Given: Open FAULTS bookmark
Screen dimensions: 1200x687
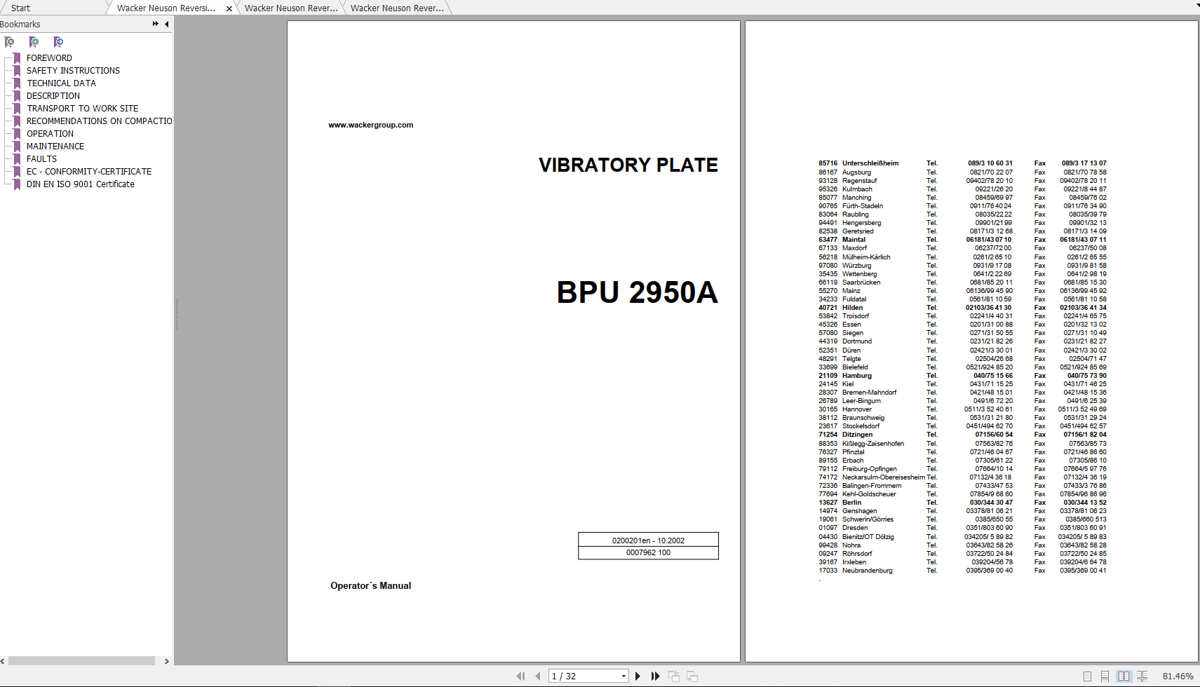Looking at the screenshot, I should [41, 159].
